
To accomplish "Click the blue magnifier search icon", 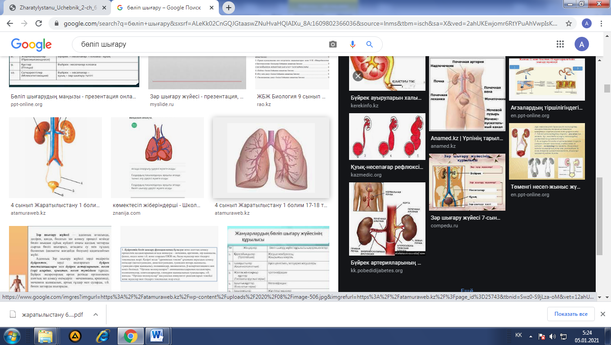I will (370, 44).
